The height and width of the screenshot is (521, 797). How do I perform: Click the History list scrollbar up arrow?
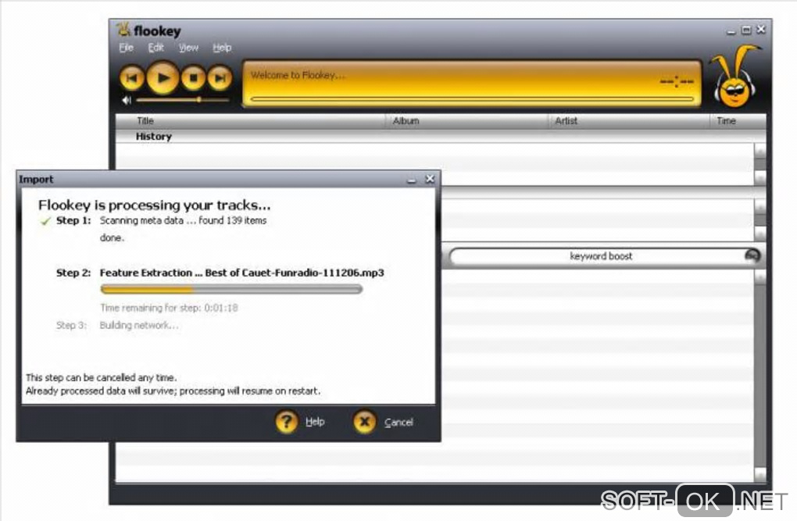[x=760, y=152]
